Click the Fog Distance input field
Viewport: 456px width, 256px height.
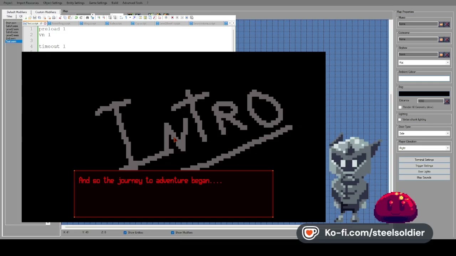tap(431, 101)
